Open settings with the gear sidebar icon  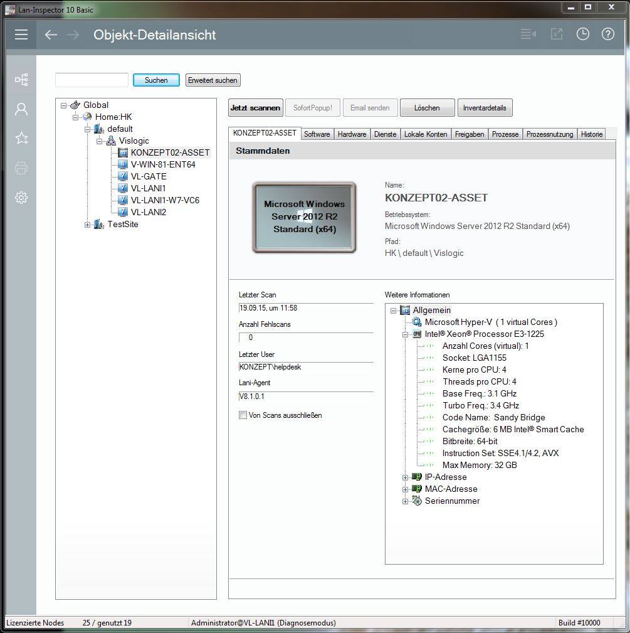click(x=21, y=197)
